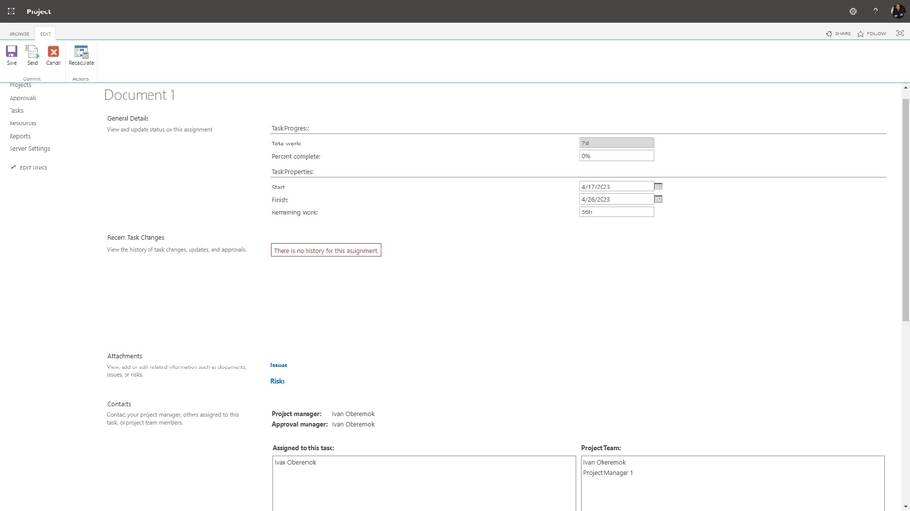Open the Start date calendar picker
Image resolution: width=910 pixels, height=511 pixels.
click(658, 187)
